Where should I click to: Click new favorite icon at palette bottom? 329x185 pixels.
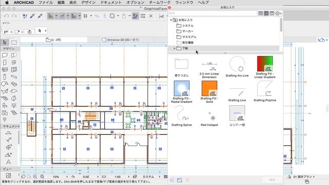[x=172, y=180]
